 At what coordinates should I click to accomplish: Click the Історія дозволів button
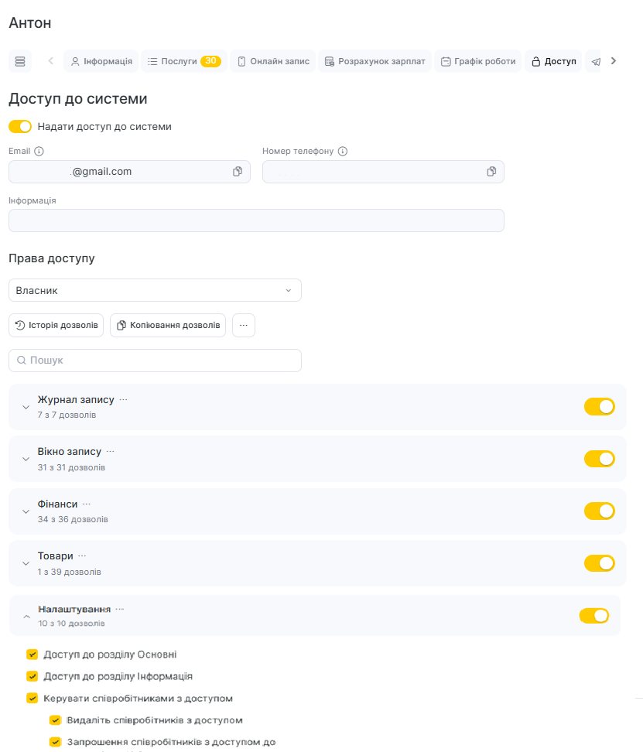(56, 326)
